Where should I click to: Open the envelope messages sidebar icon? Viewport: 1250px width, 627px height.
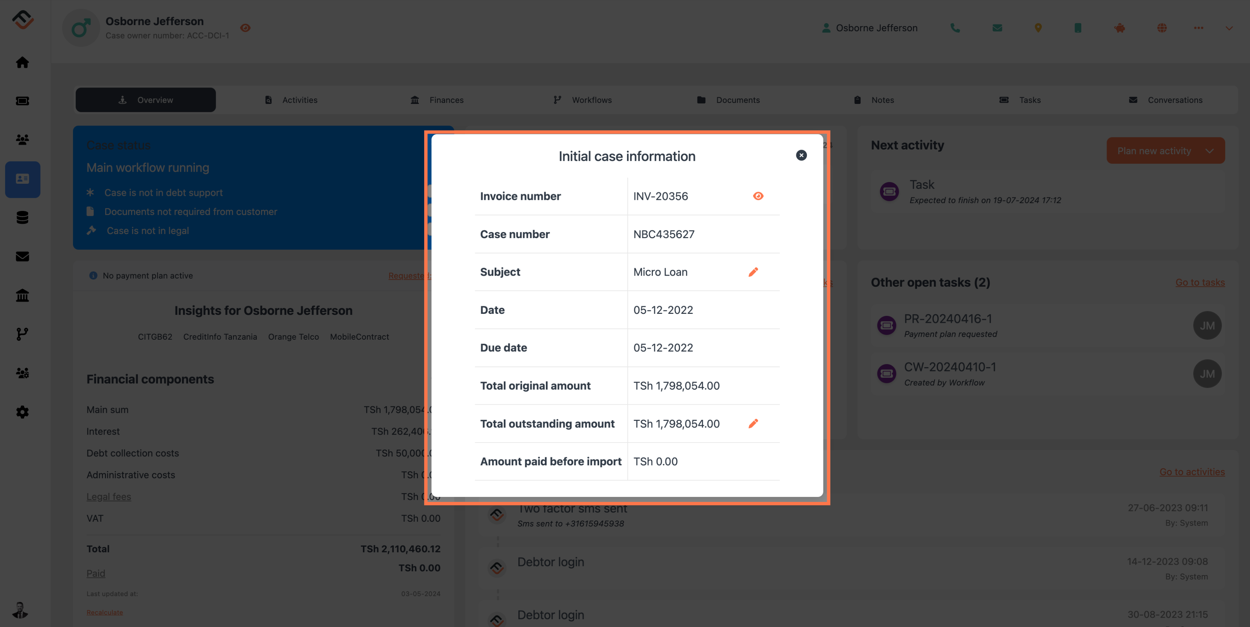point(22,256)
